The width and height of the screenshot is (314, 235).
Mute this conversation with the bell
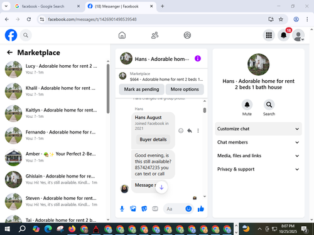[247, 105]
